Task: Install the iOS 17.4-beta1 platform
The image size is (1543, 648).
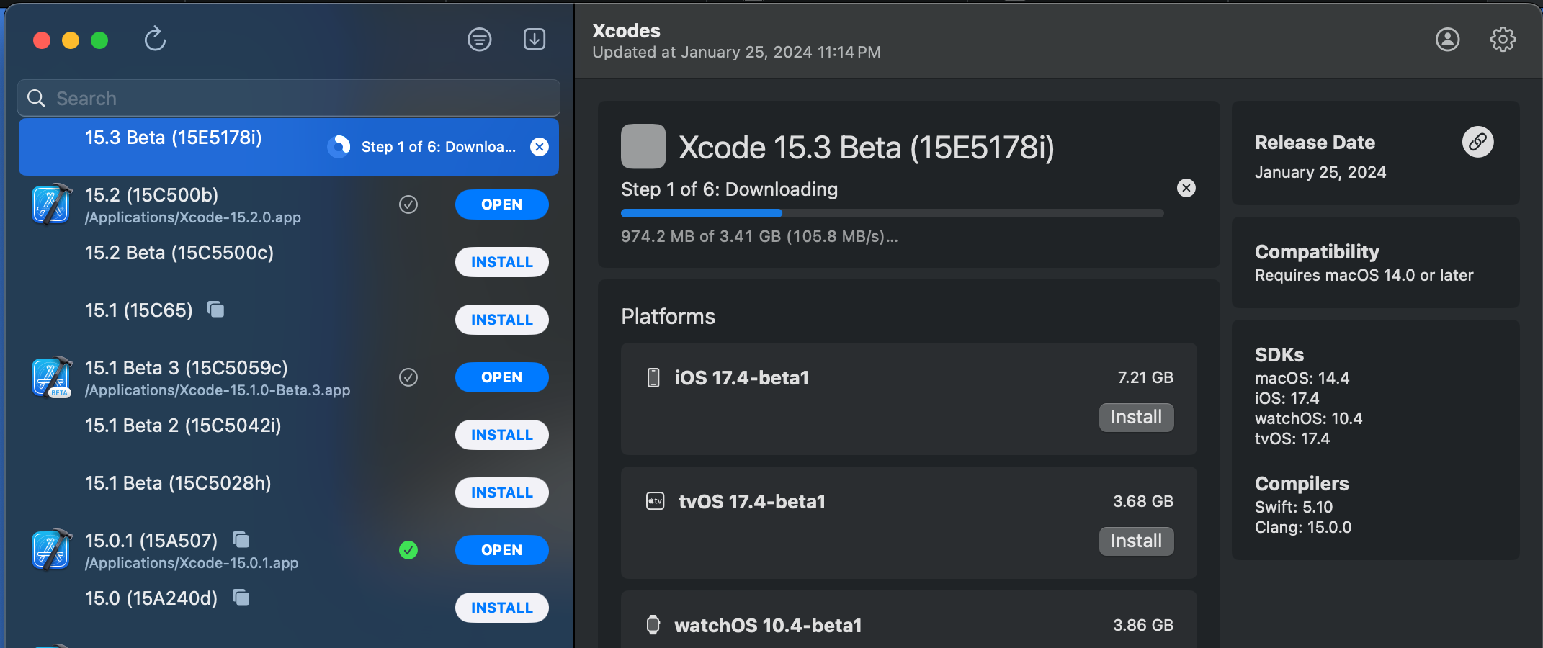Action: [1136, 418]
